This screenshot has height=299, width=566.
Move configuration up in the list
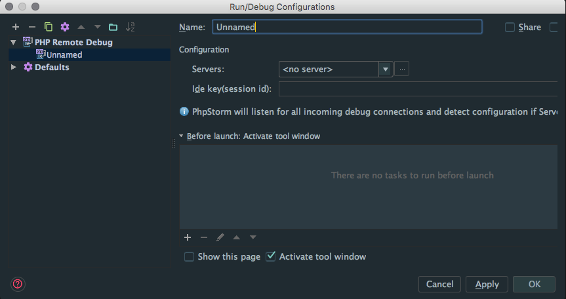coord(81,27)
